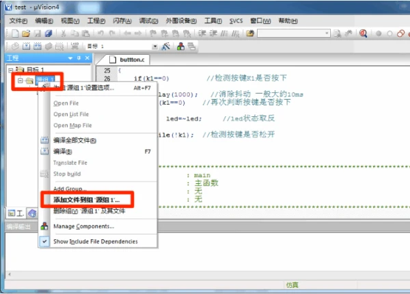The width and height of the screenshot is (410, 294).
Task: Click the Paste toolbar icon
Action: tap(86, 34)
